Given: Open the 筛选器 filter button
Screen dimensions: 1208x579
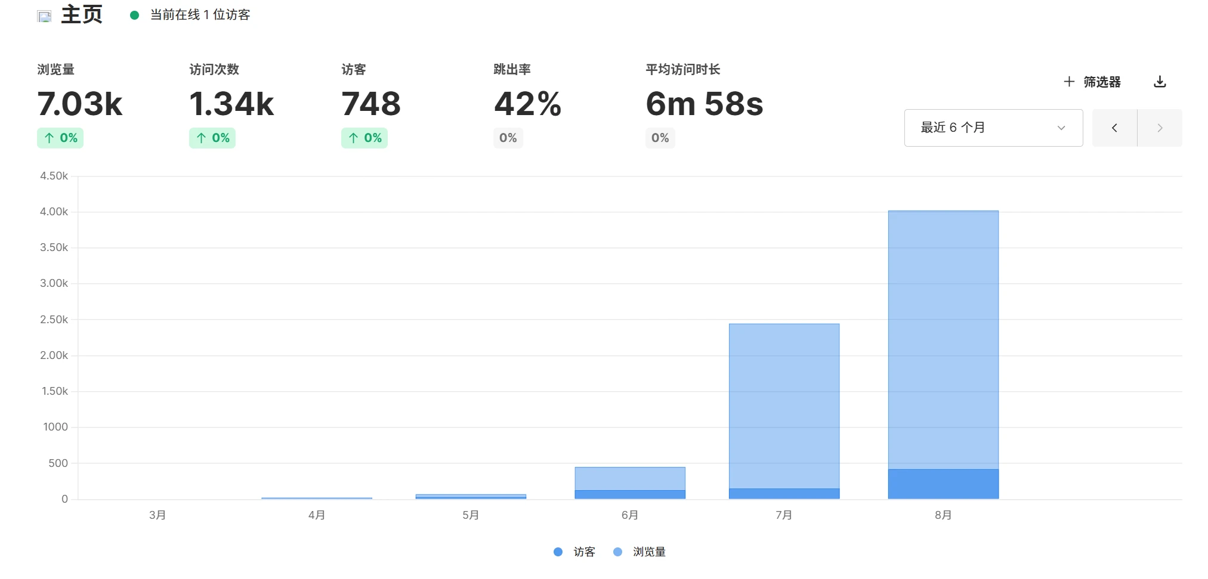Looking at the screenshot, I should (x=1092, y=82).
